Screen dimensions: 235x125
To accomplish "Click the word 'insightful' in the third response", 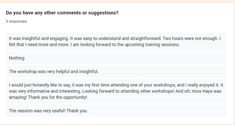I will click(x=89, y=71).
